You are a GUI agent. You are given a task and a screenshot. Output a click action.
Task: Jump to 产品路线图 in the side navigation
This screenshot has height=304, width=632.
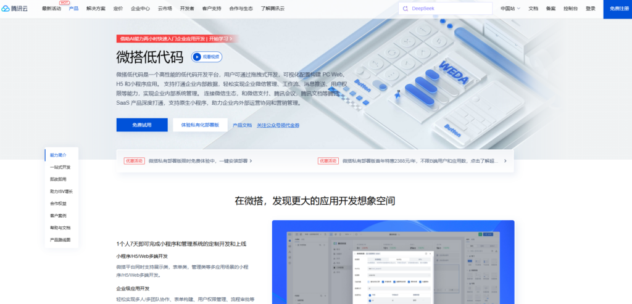(x=60, y=239)
